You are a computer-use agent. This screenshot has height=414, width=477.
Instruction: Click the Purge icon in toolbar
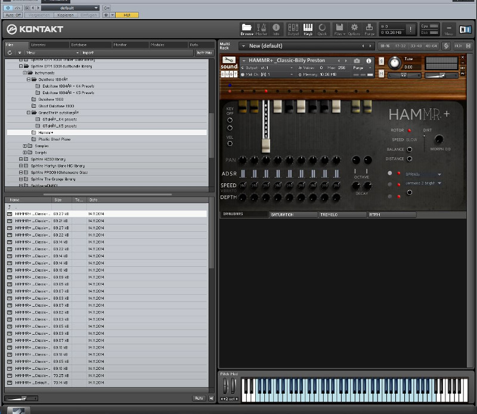pyautogui.click(x=369, y=29)
